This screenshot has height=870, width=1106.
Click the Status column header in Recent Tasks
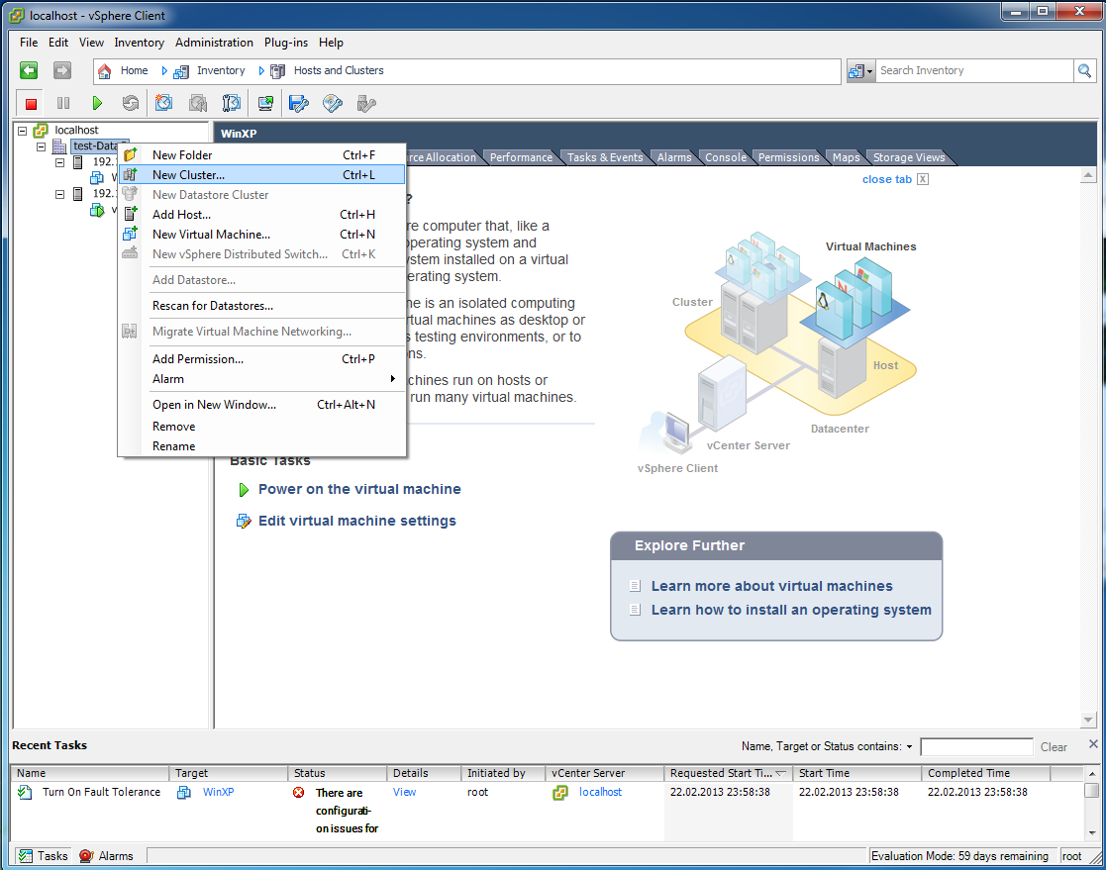tap(338, 773)
